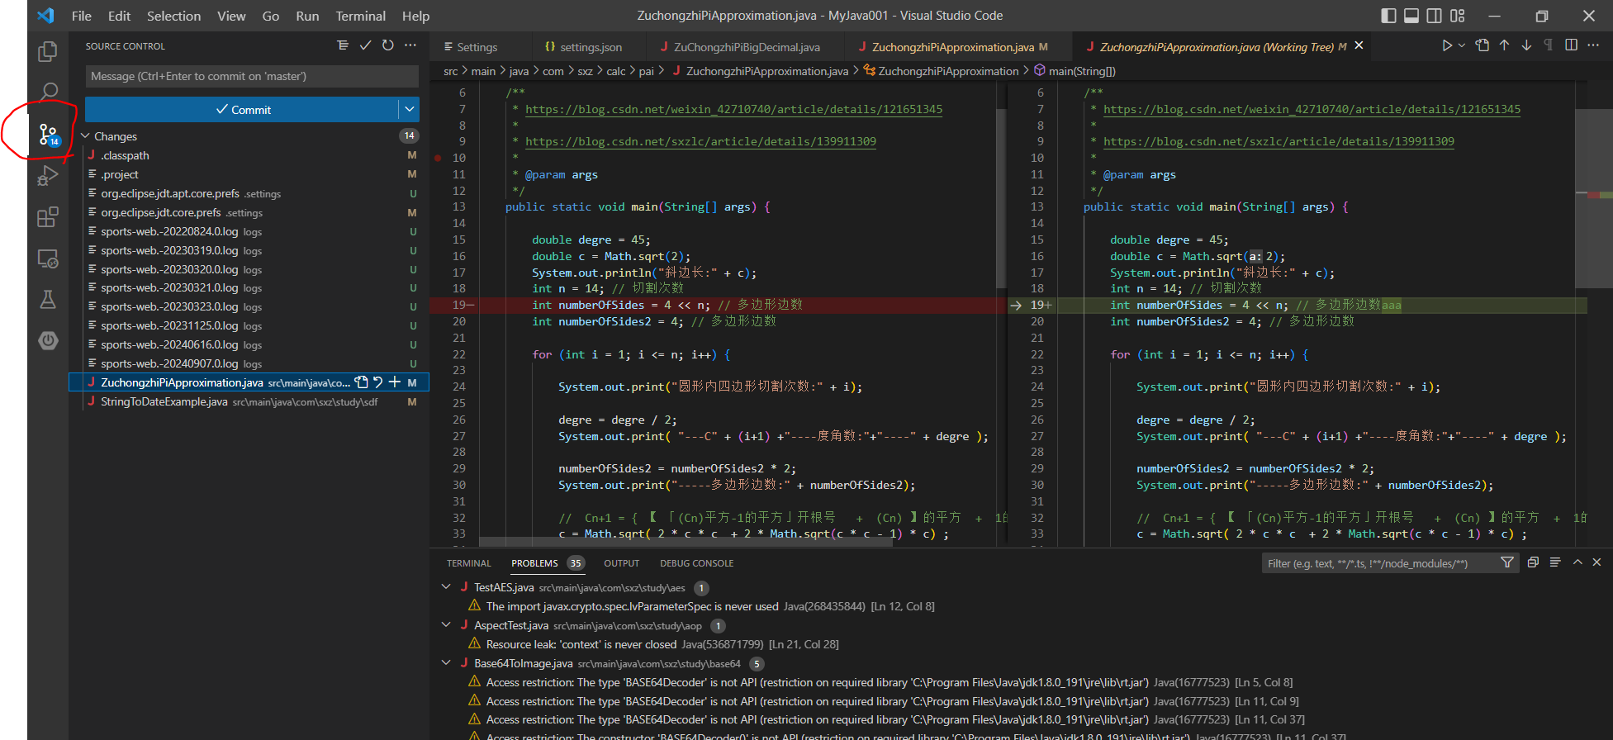Click calc breadcrumb segment

tap(616, 71)
